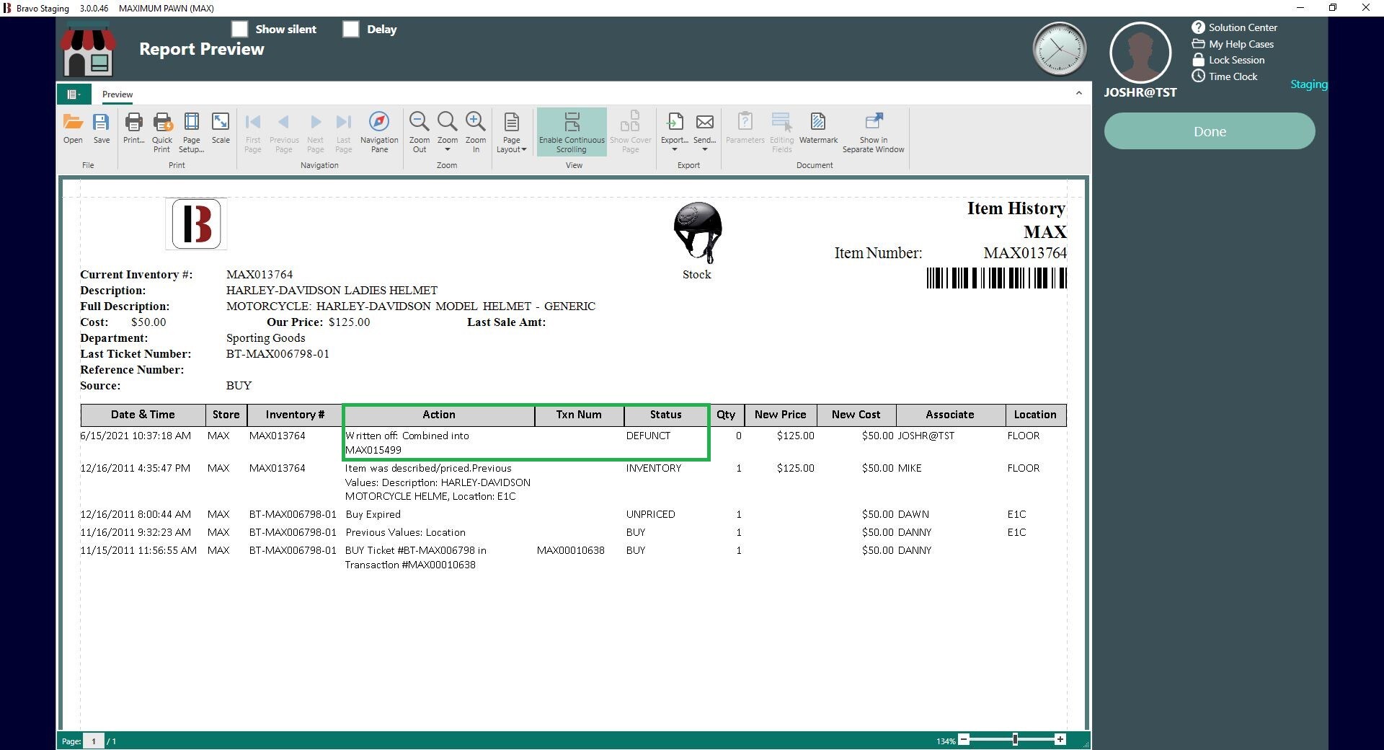
Task: Expand the Page Layout options
Action: click(x=512, y=133)
